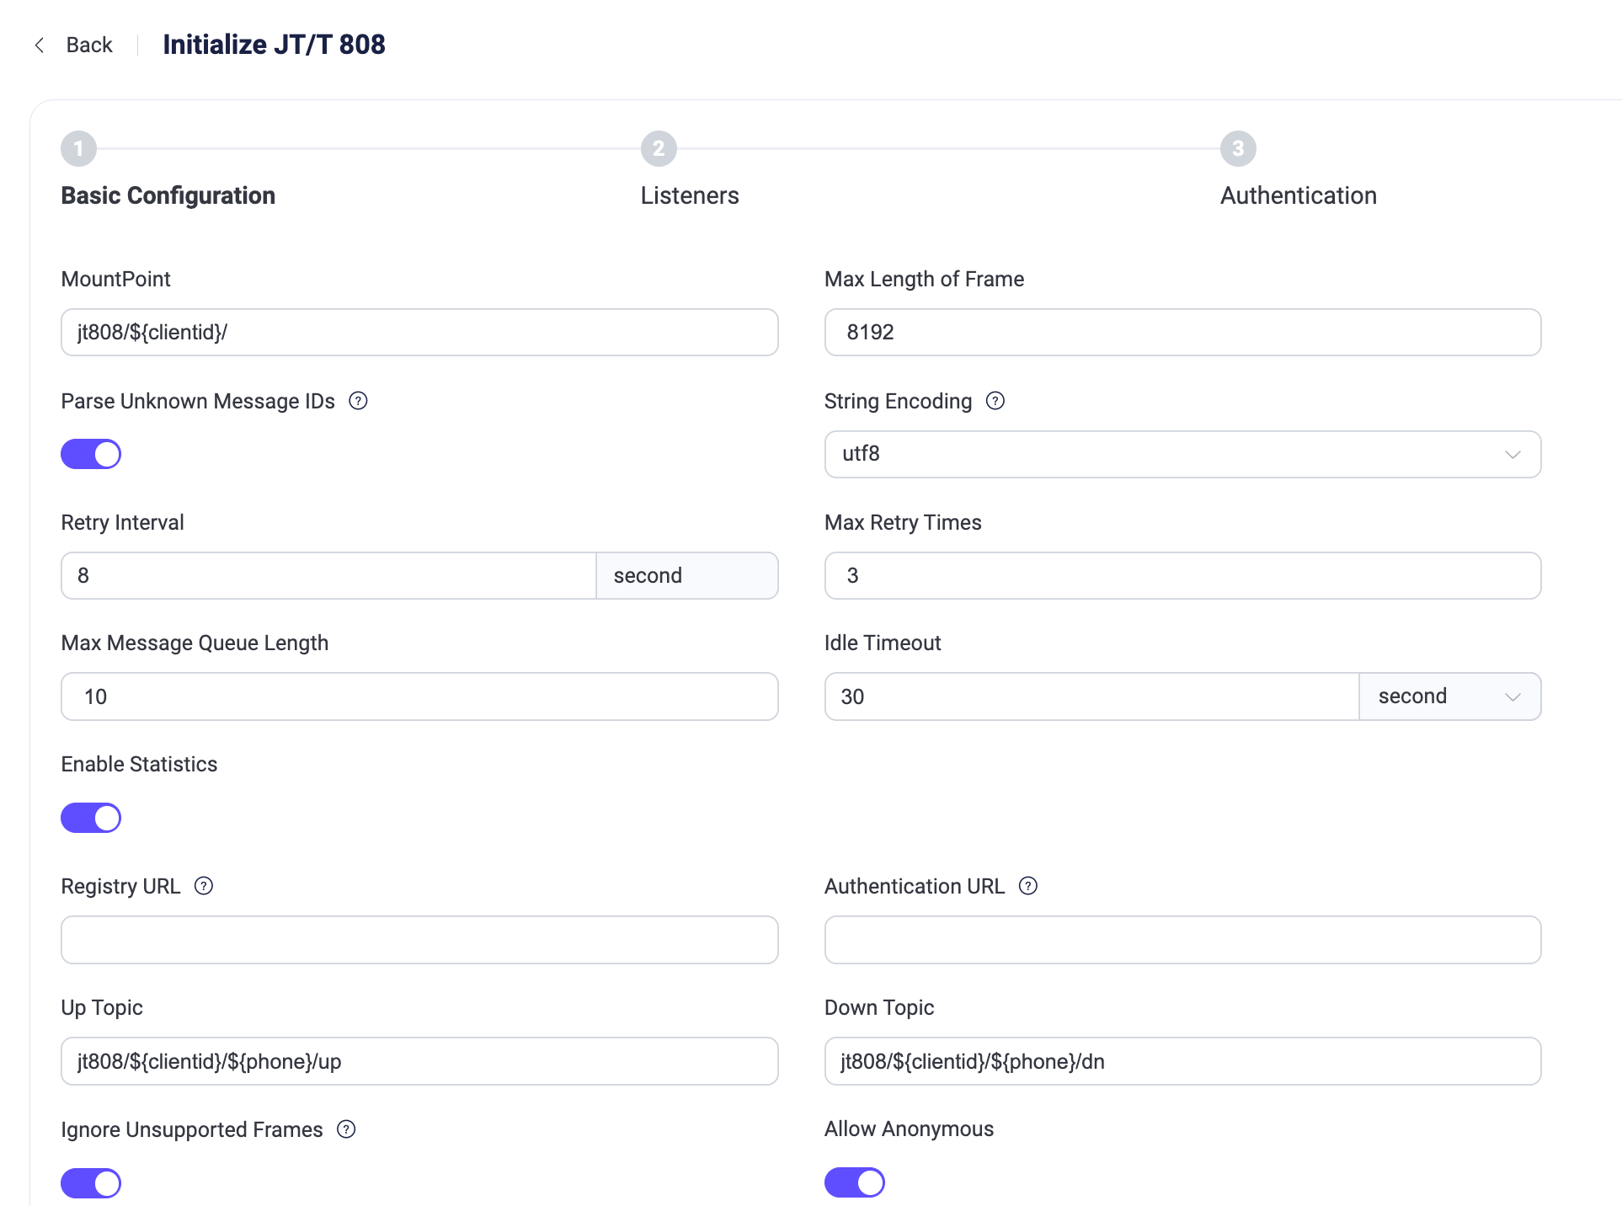Go to the Listeners step
The height and width of the screenshot is (1206, 1622).
point(689,195)
